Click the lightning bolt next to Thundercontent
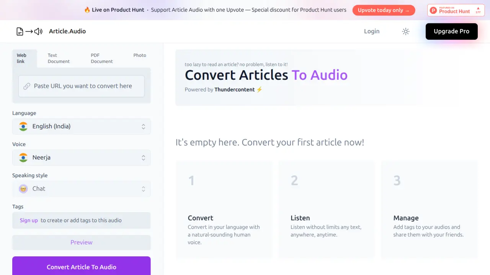 coord(260,89)
